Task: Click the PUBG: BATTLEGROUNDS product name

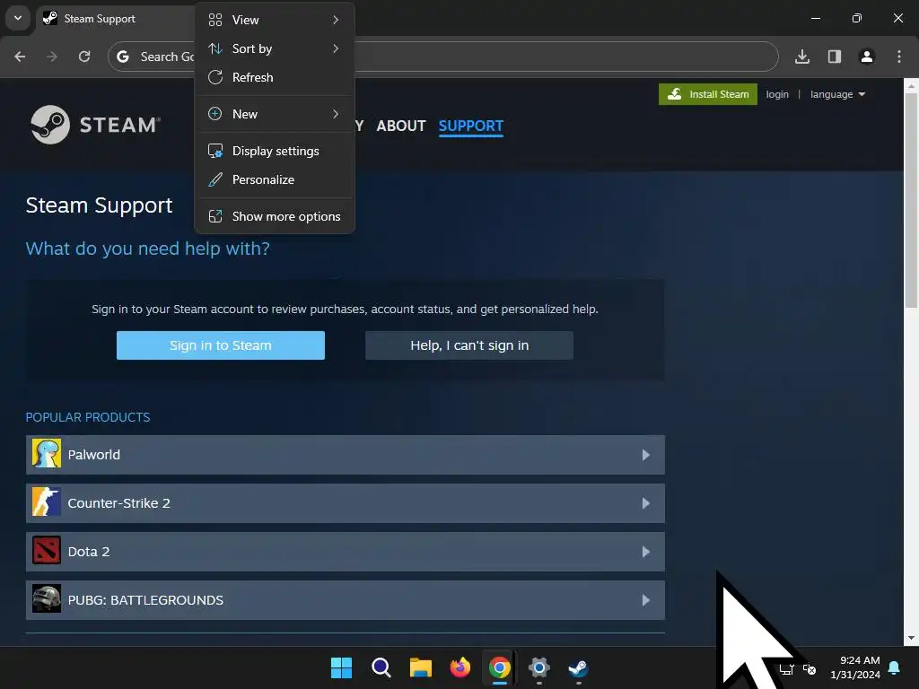Action: coord(145,600)
